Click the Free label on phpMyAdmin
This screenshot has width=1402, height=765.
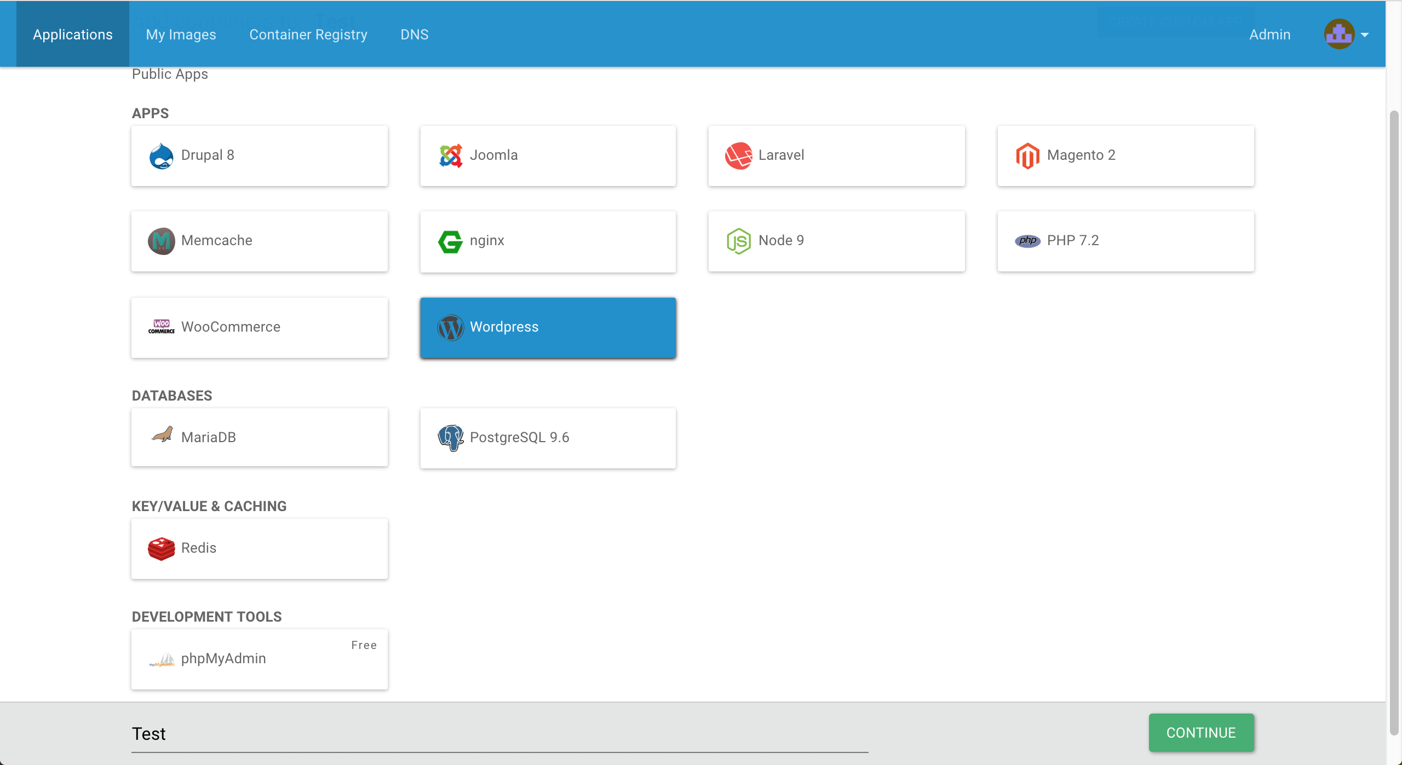(364, 645)
